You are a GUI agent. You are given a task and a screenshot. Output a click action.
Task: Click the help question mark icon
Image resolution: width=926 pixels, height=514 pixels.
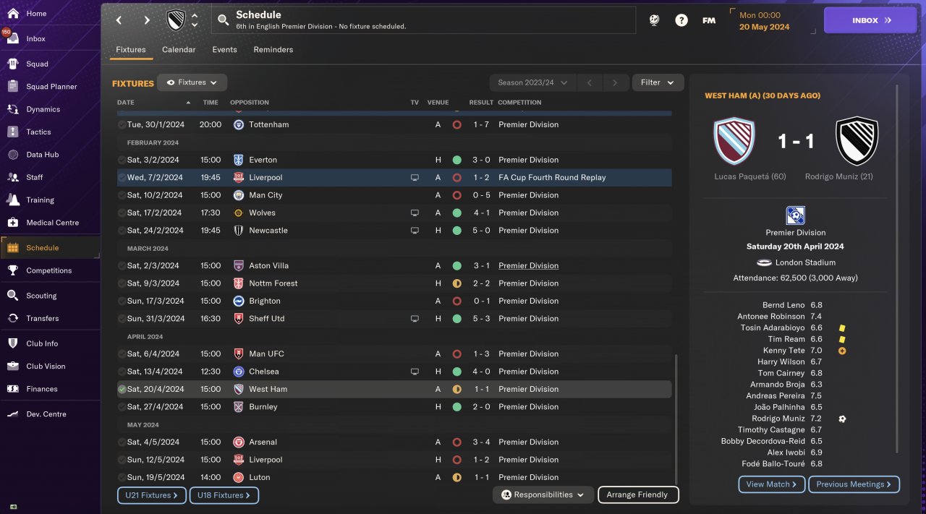(681, 20)
